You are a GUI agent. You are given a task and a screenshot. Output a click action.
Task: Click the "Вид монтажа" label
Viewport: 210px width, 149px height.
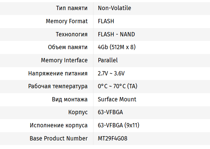(70, 99)
